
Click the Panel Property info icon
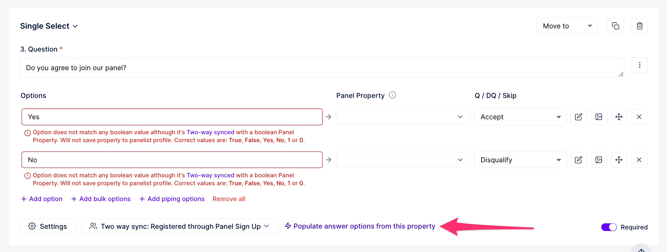[392, 95]
